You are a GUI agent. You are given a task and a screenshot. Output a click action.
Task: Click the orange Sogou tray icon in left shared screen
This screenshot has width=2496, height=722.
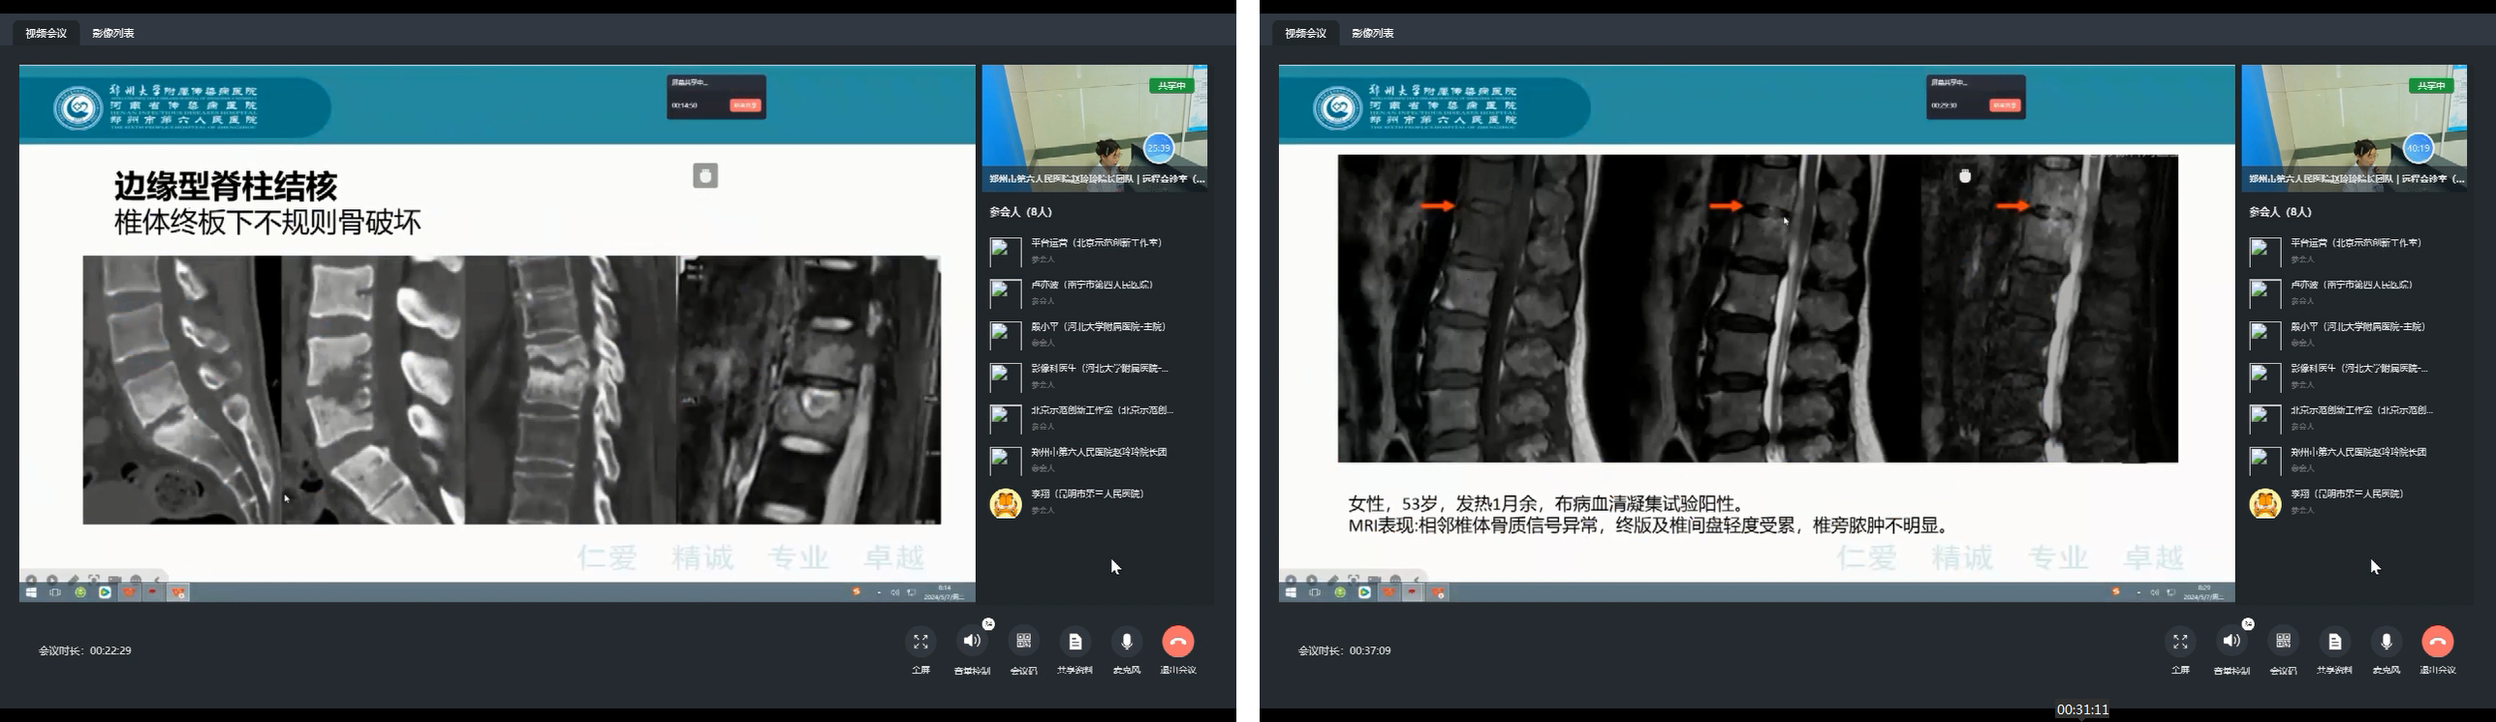pos(856,591)
